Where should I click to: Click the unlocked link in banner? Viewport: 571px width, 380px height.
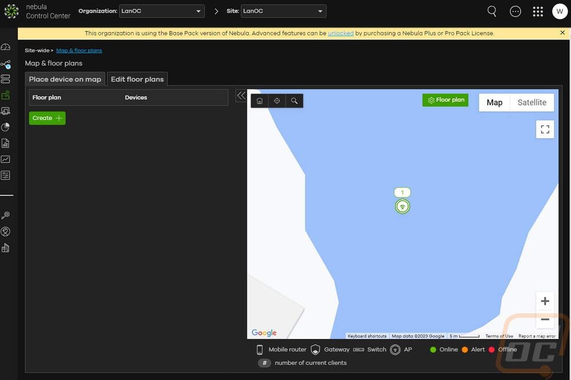(x=340, y=34)
